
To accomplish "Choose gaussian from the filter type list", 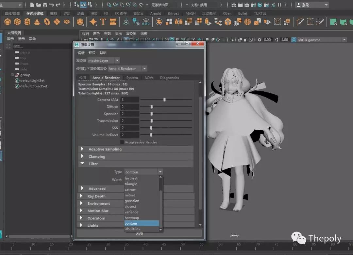I will coord(132,201).
